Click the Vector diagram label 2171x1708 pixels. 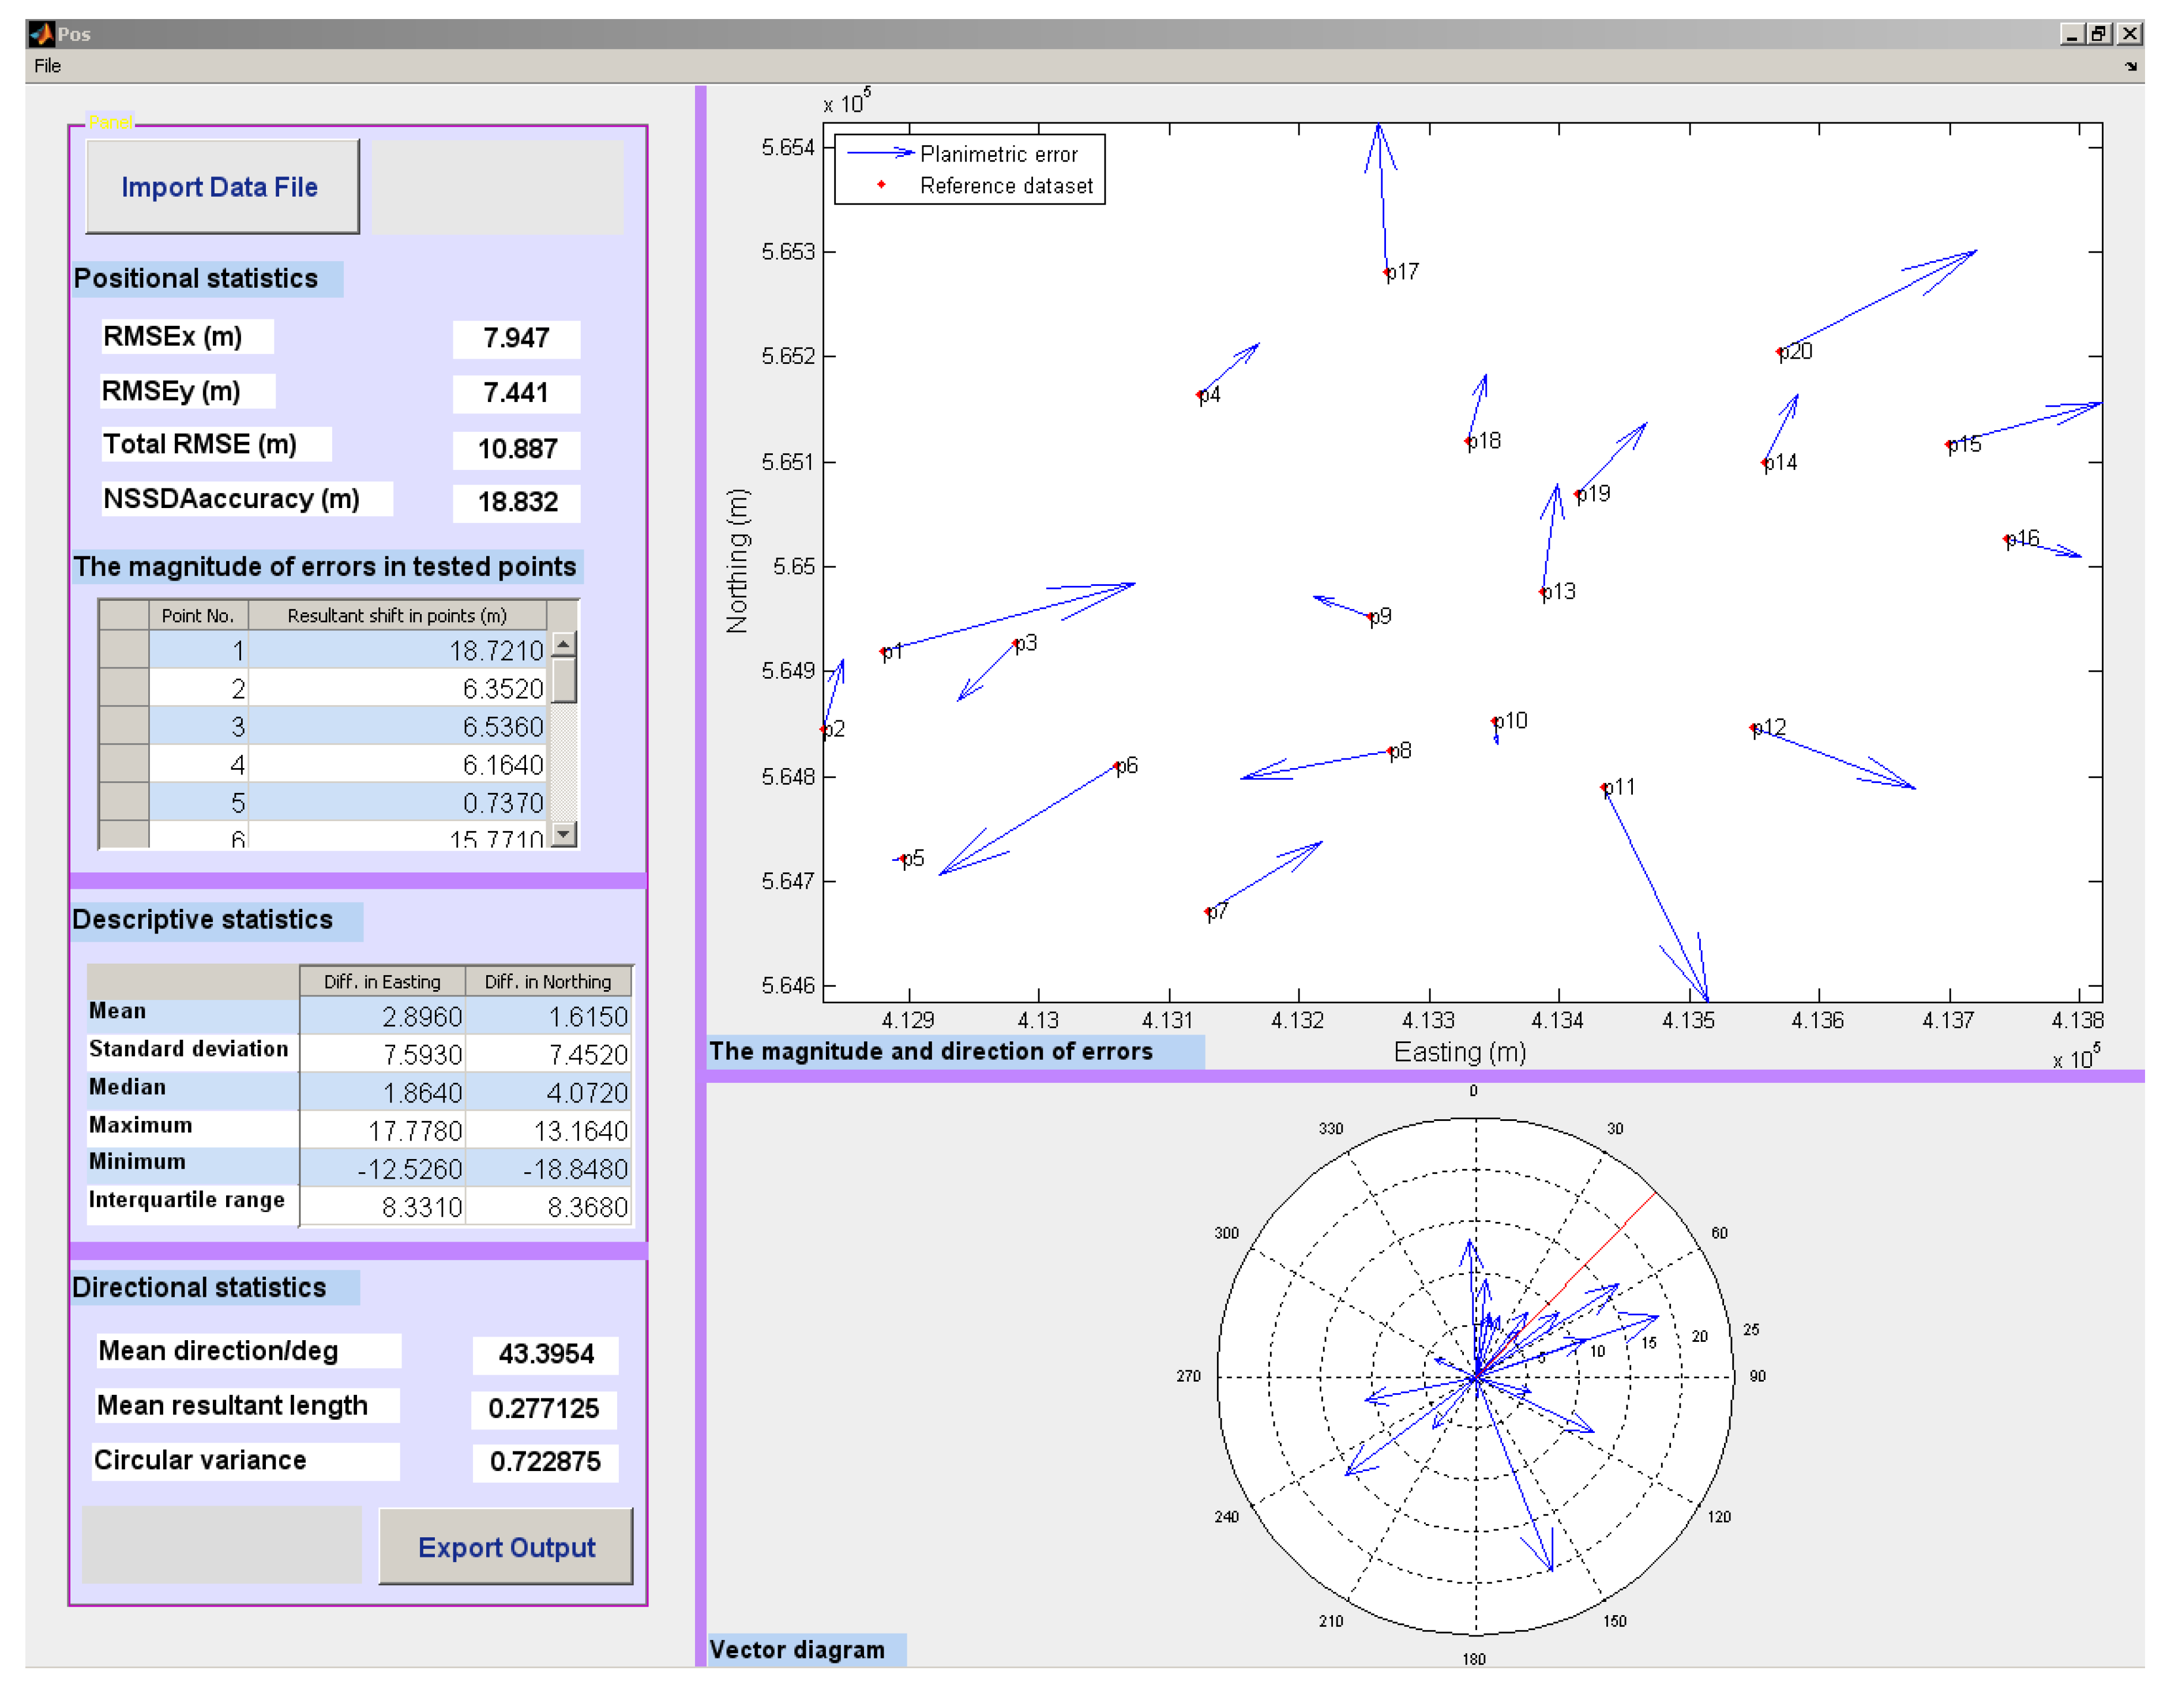796,1650
